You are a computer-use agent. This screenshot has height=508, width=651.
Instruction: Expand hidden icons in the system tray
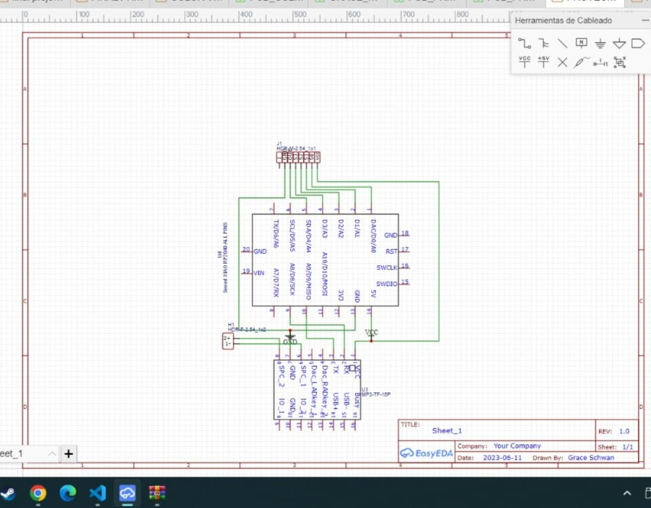tap(626, 492)
